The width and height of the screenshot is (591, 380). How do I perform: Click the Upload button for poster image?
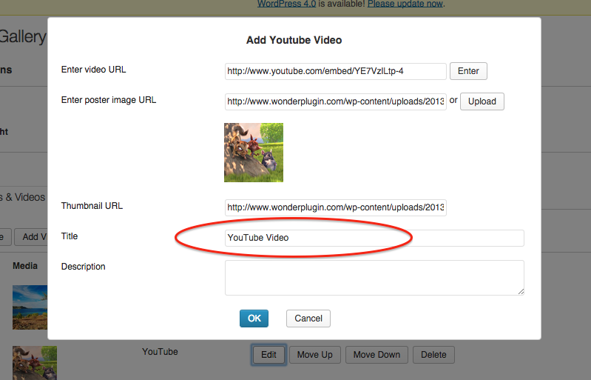[x=482, y=101]
